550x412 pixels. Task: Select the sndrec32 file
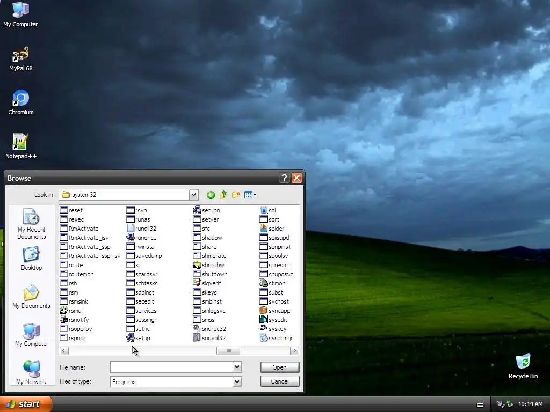tap(209, 329)
